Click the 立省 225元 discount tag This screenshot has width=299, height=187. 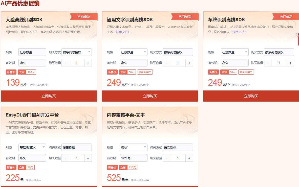[x=128, y=167]
